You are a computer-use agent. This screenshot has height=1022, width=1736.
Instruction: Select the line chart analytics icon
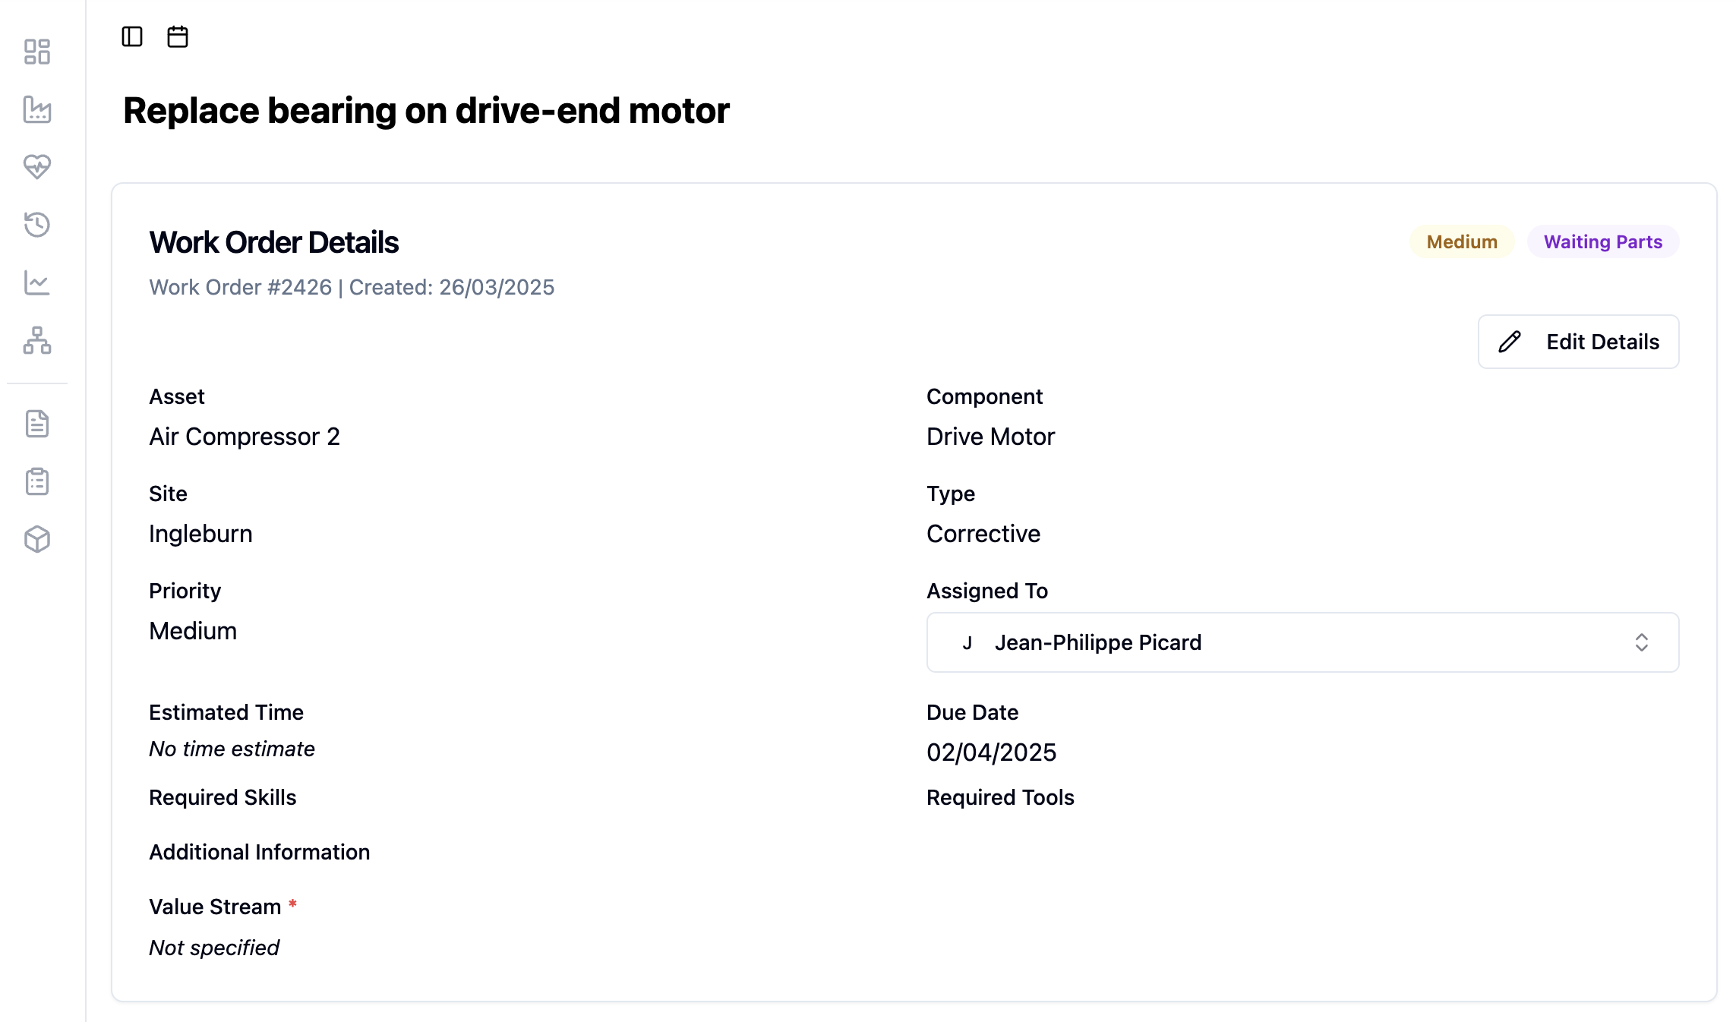(x=37, y=282)
